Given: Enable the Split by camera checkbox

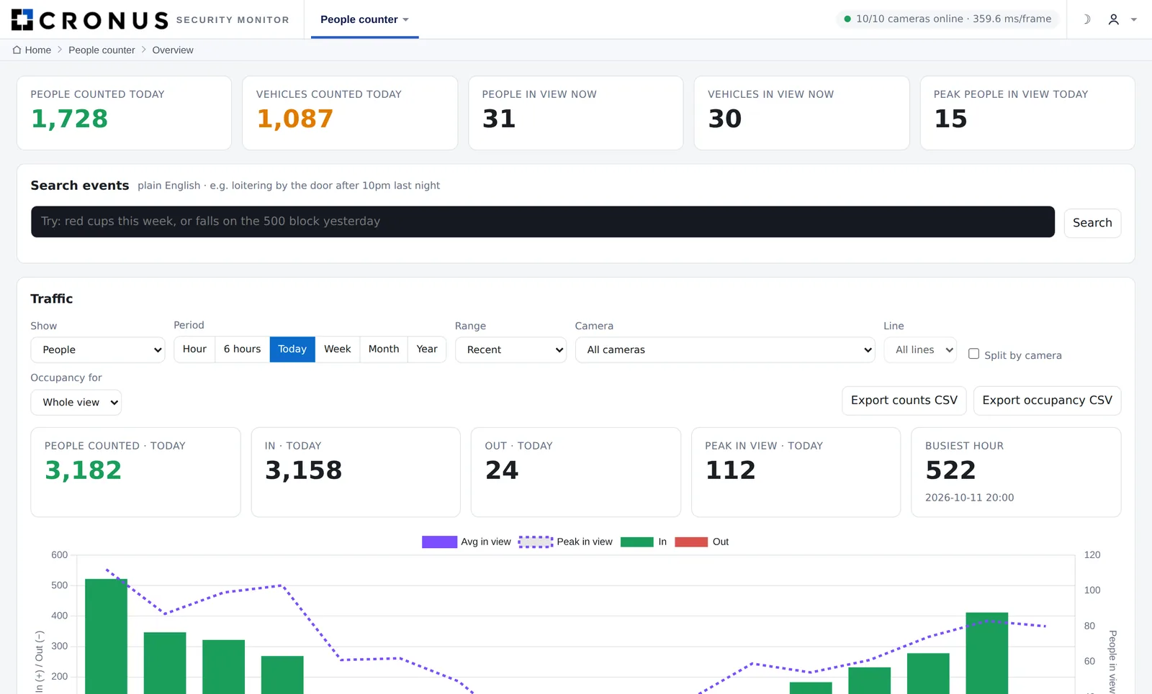Looking at the screenshot, I should point(973,354).
